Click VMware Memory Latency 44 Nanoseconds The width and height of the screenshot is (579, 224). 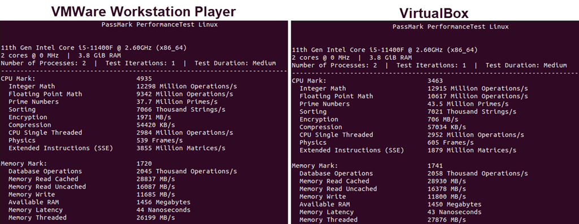[x=163, y=210]
